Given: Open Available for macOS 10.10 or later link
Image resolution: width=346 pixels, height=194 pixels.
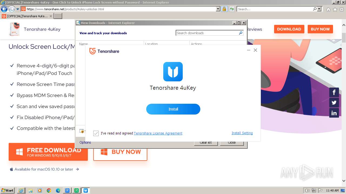Looking at the screenshot, I should 44,169.
